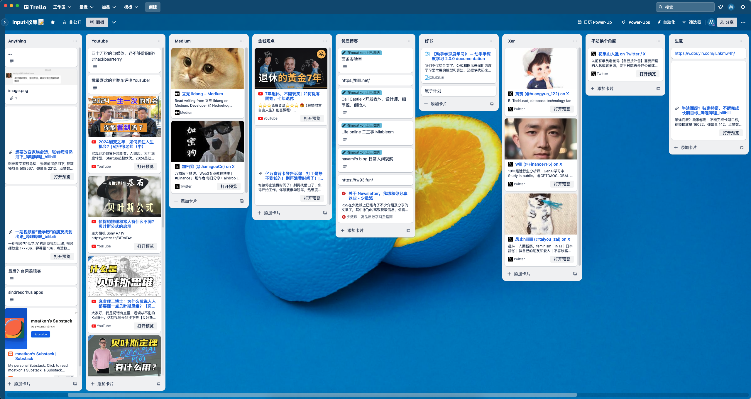This screenshot has width=751, height=399.
Task: Open the 工作区 dropdown menu
Action: tap(62, 7)
